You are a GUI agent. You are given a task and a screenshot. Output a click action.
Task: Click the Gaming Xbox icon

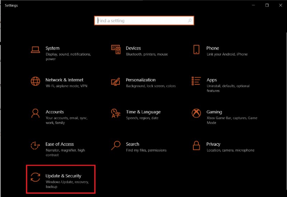196,114
